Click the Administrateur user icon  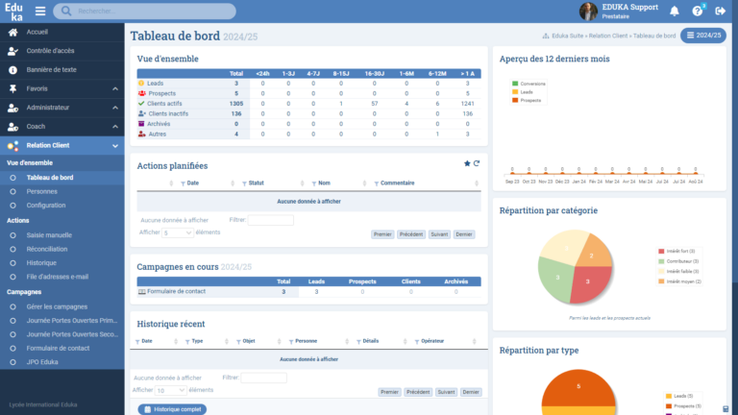tap(12, 108)
